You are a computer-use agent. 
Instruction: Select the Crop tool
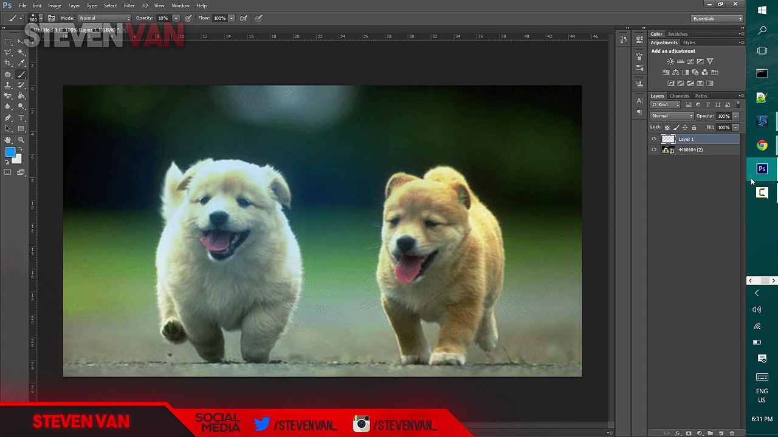(8, 63)
